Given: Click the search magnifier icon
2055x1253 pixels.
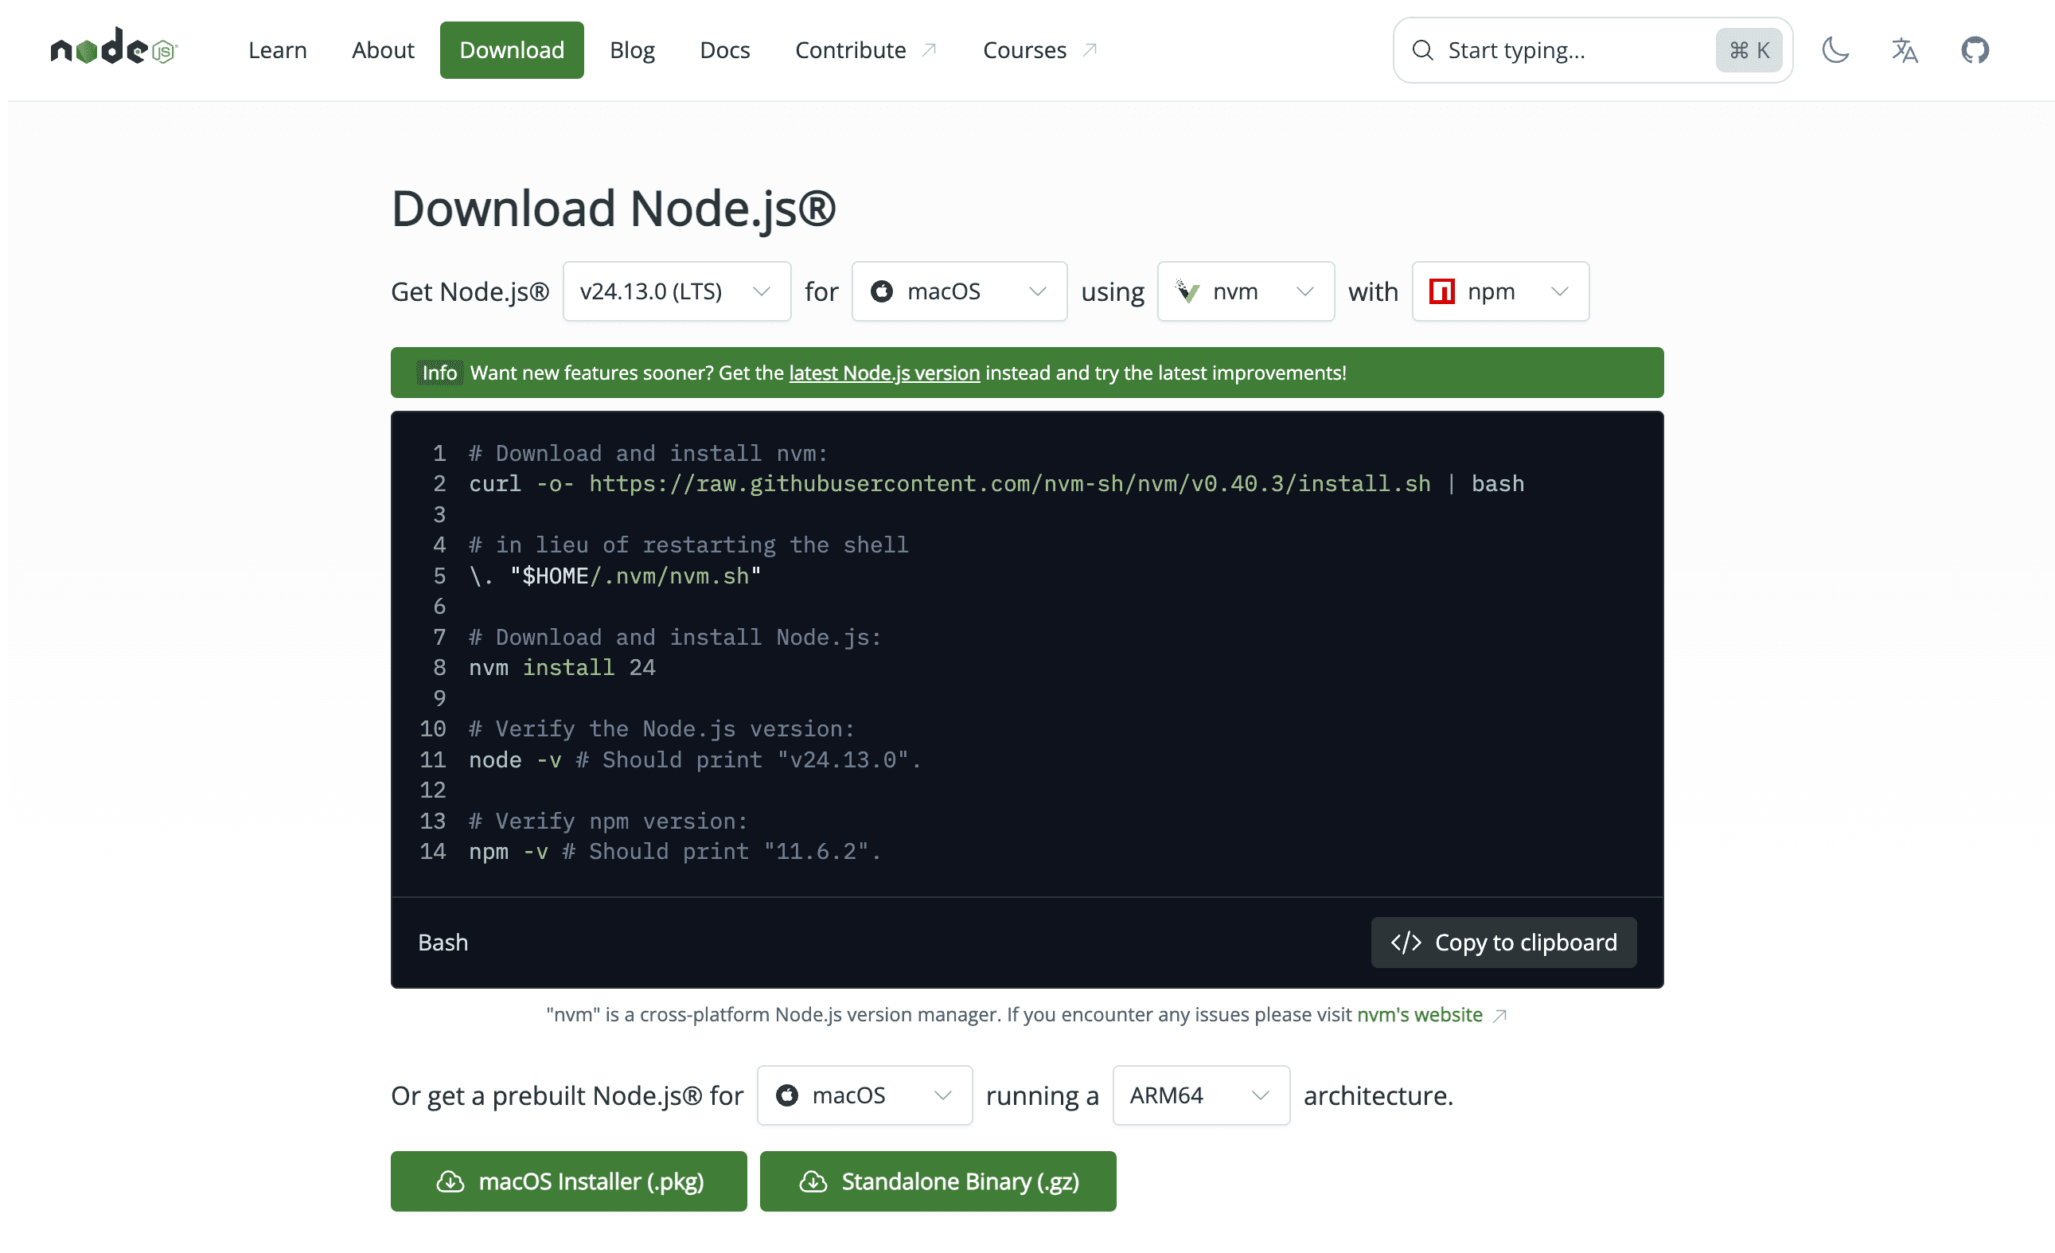Looking at the screenshot, I should coord(1423,50).
